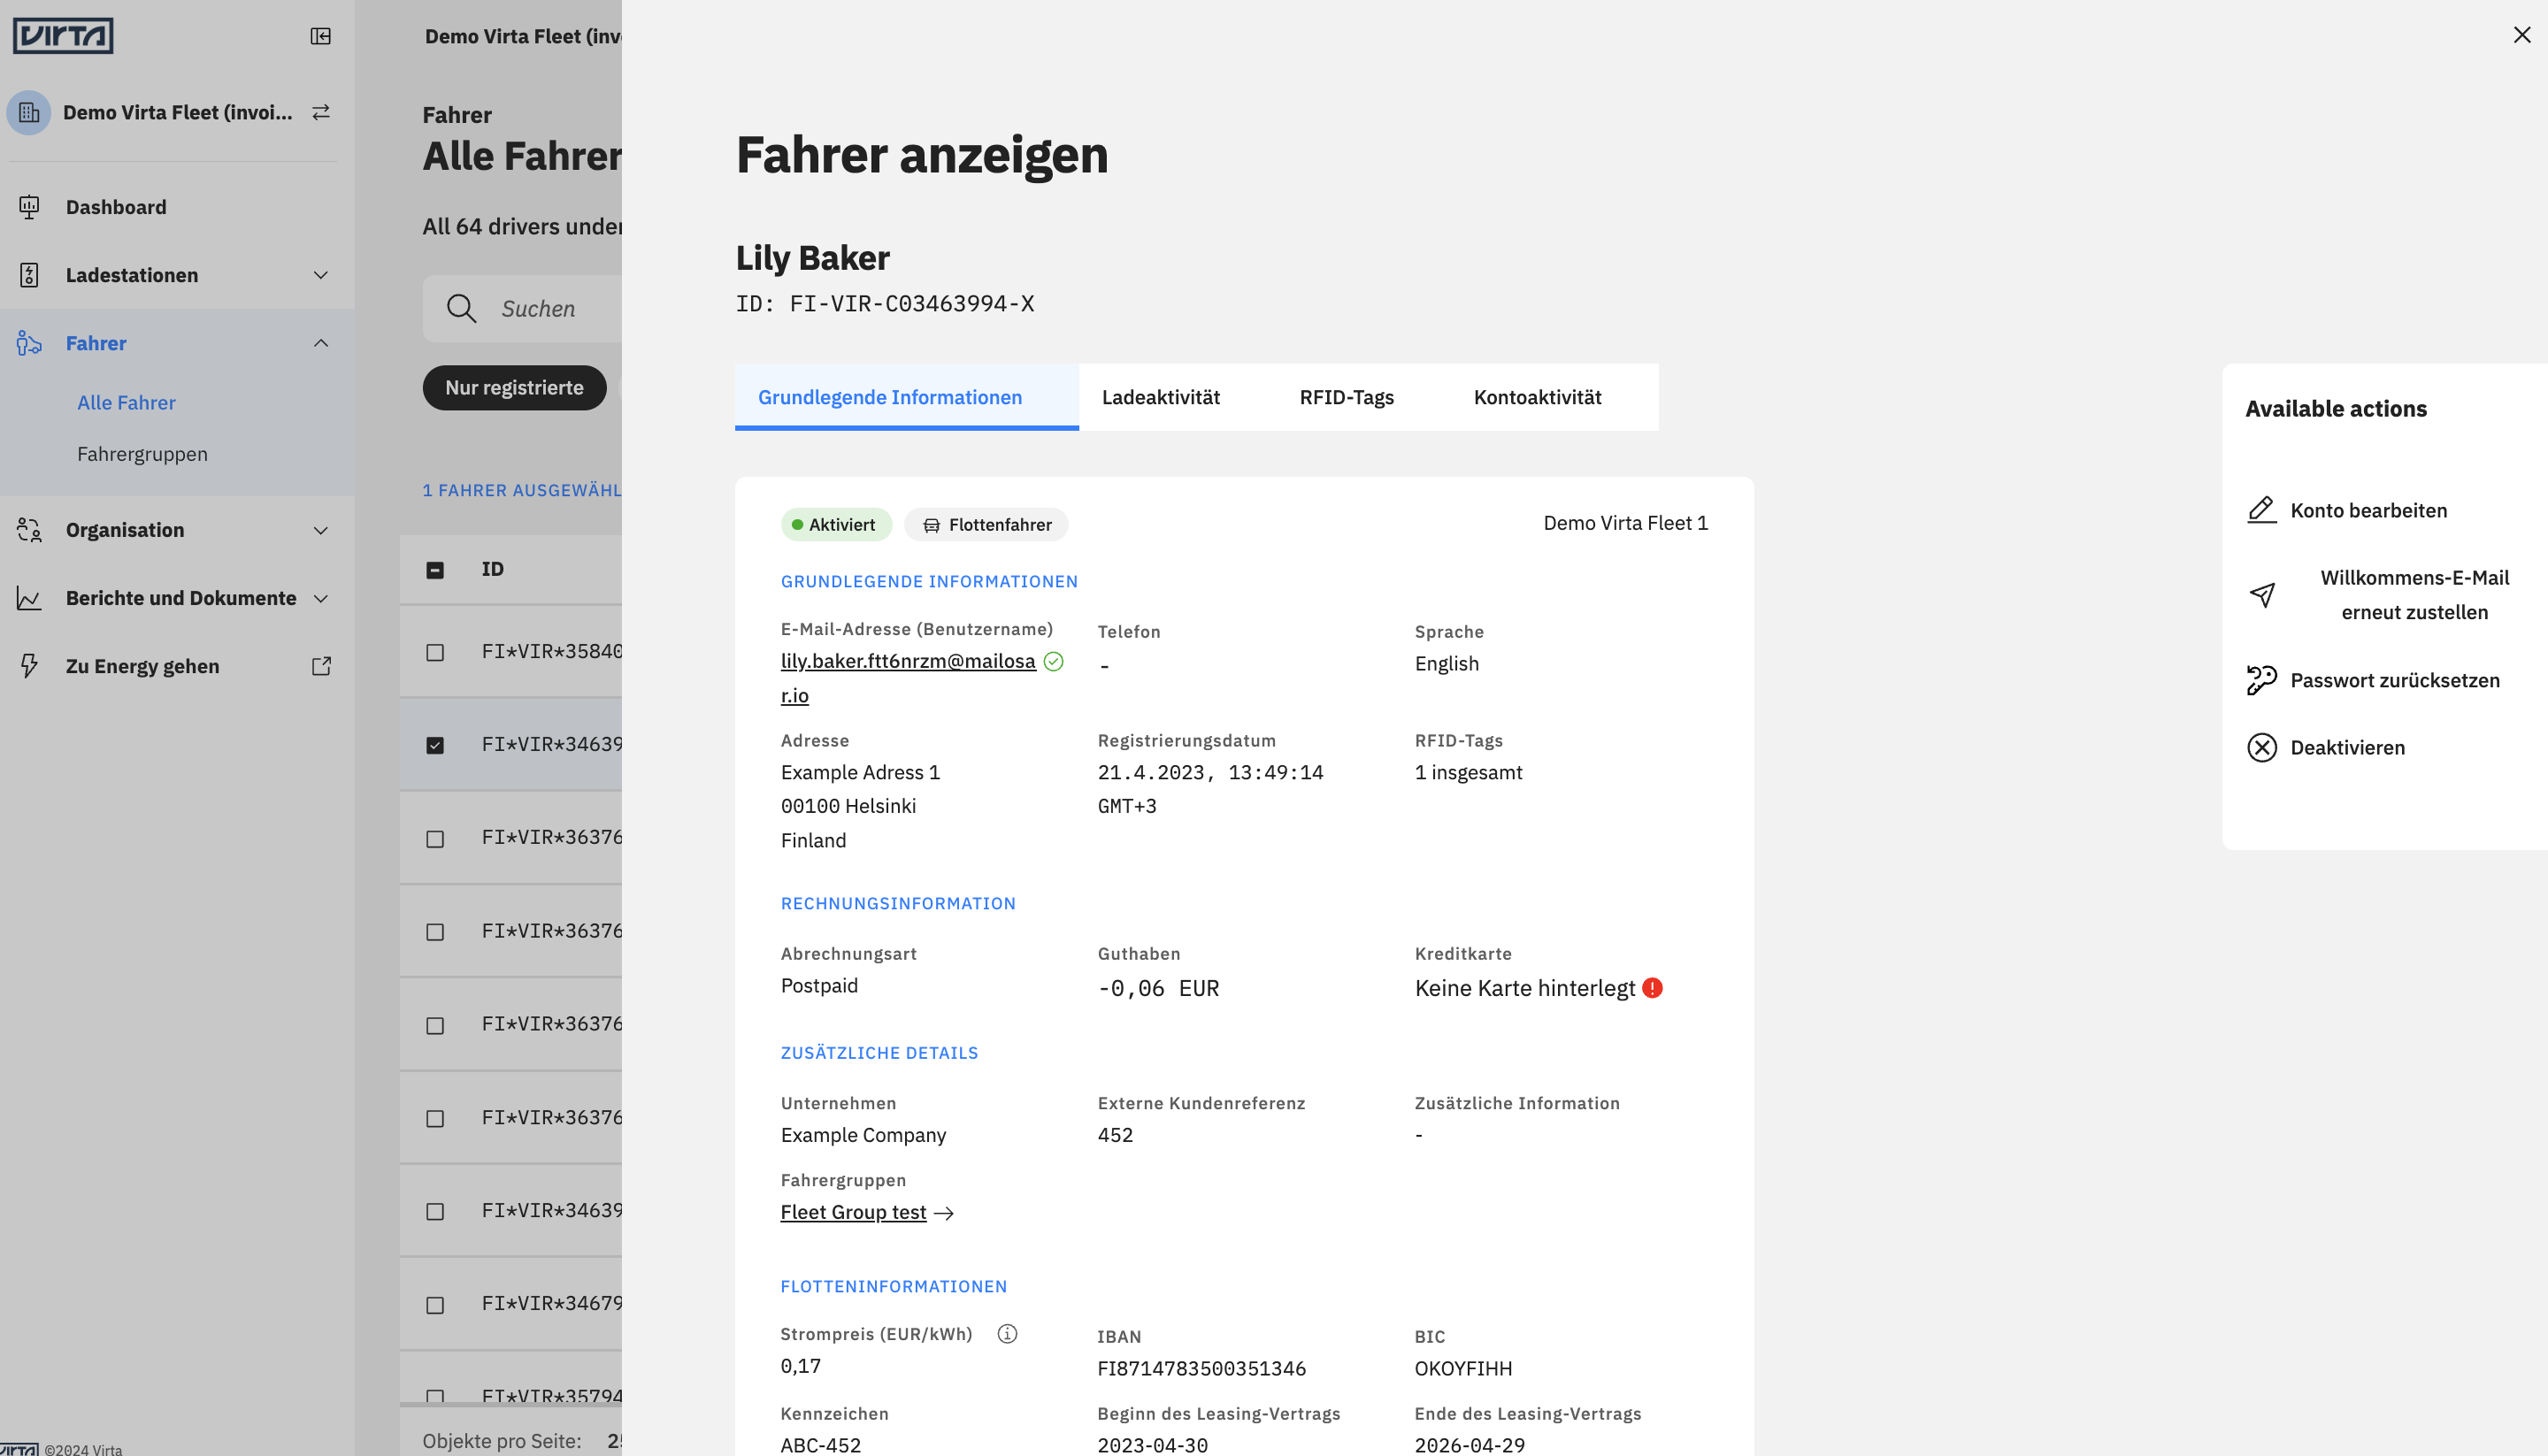Toggle the select-all checkbox in ID header
Screen dimensions: 2548x1456
coord(435,570)
